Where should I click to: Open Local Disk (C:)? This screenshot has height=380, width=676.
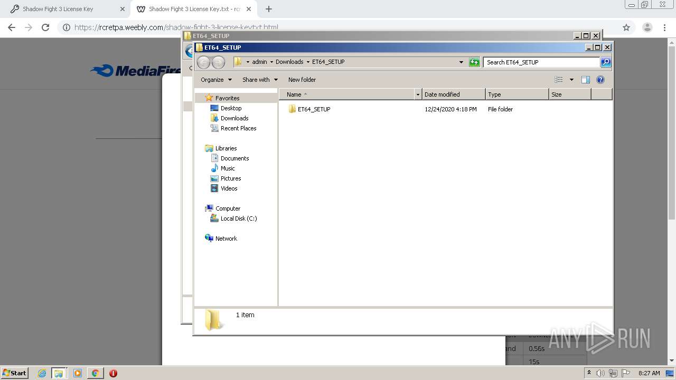click(x=239, y=218)
